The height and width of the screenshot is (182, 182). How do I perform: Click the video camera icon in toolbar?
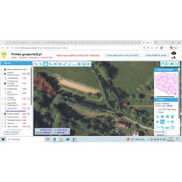[x=89, y=64]
